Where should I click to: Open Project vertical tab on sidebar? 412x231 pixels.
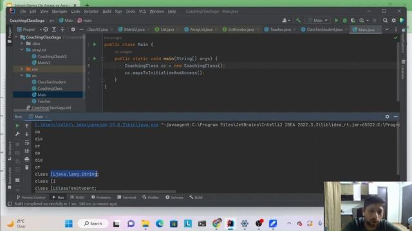point(10,35)
